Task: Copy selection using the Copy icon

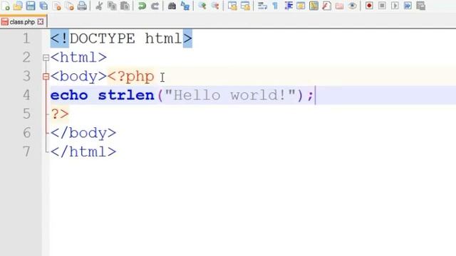Action: 112,6
